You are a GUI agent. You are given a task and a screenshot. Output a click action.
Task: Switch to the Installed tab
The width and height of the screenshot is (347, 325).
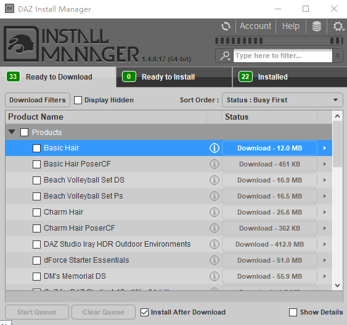[290, 77]
